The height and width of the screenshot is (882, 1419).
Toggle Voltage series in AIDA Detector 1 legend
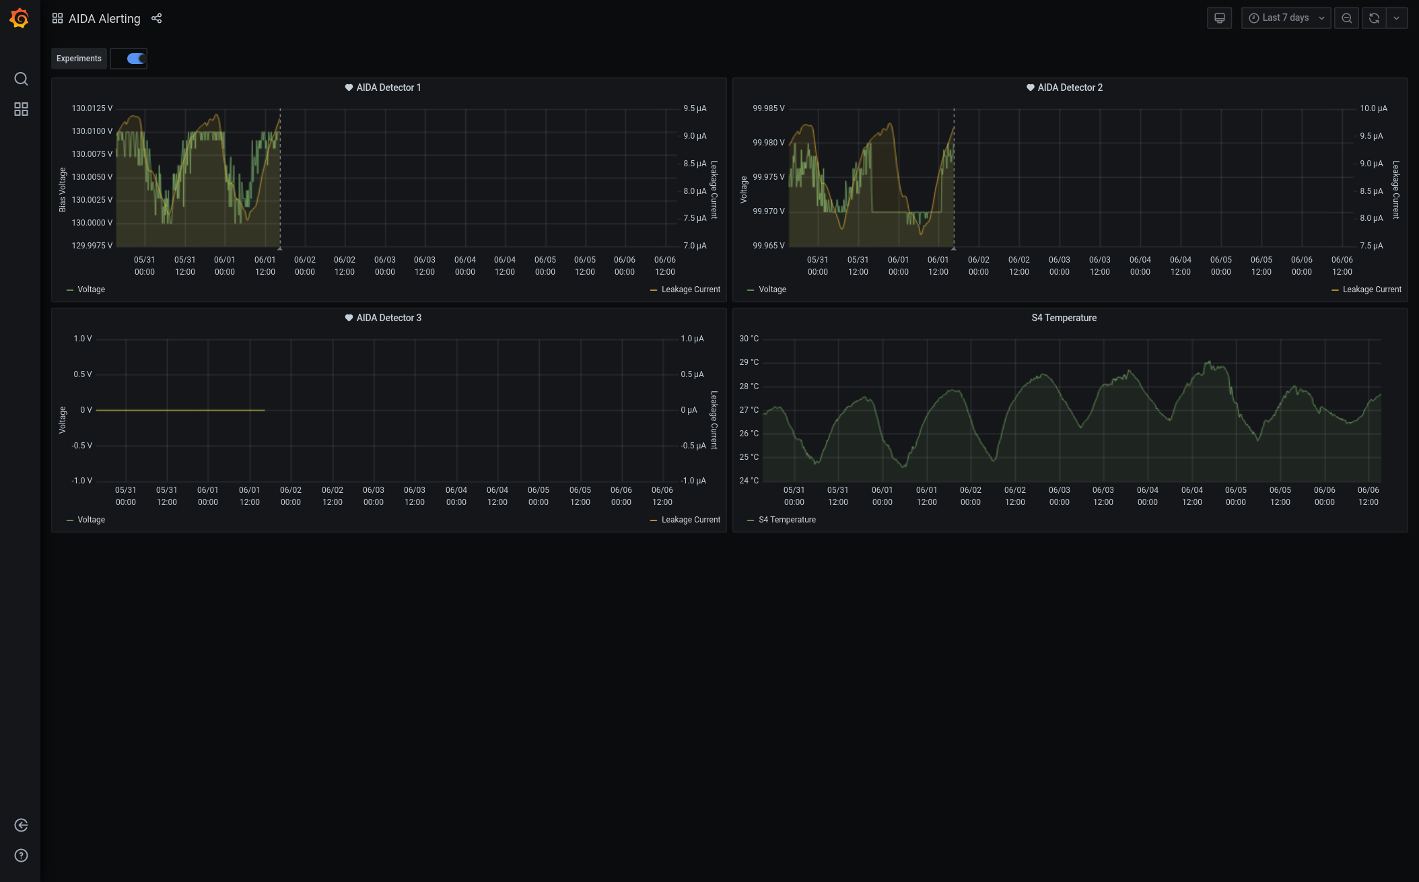91,290
